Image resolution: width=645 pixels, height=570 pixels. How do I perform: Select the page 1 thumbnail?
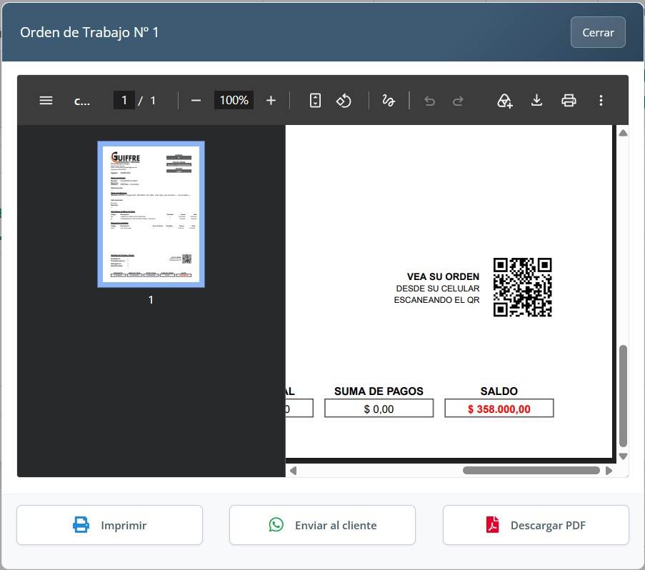[151, 214]
